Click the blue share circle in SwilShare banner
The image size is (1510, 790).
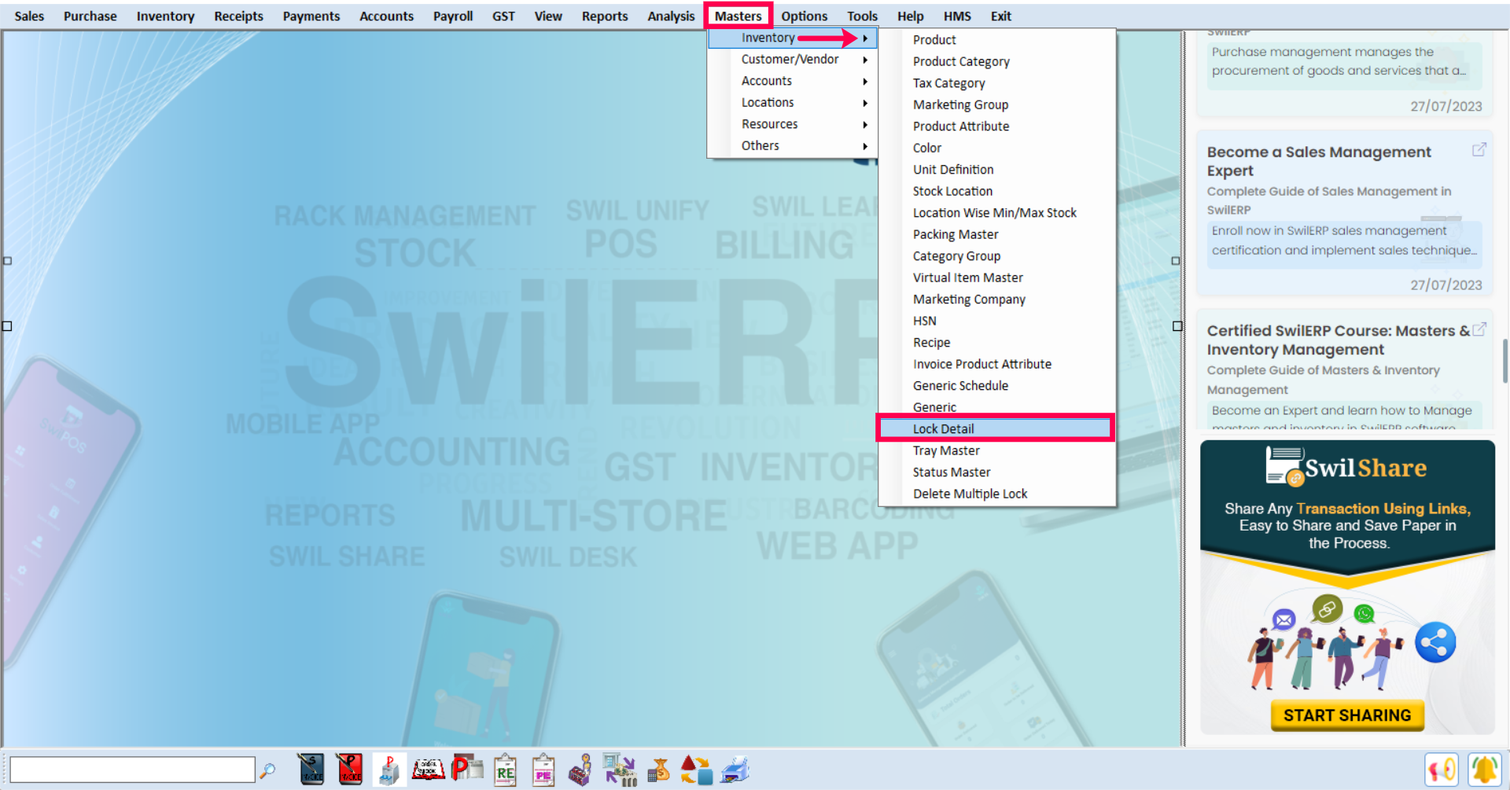(1435, 642)
